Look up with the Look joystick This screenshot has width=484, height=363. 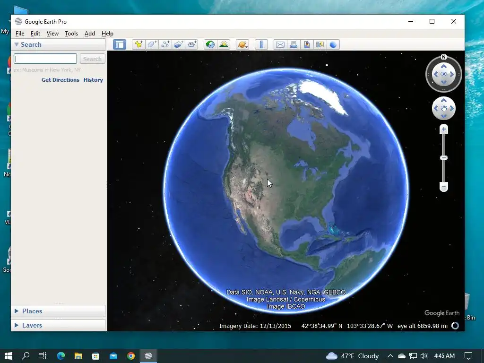coord(443,66)
